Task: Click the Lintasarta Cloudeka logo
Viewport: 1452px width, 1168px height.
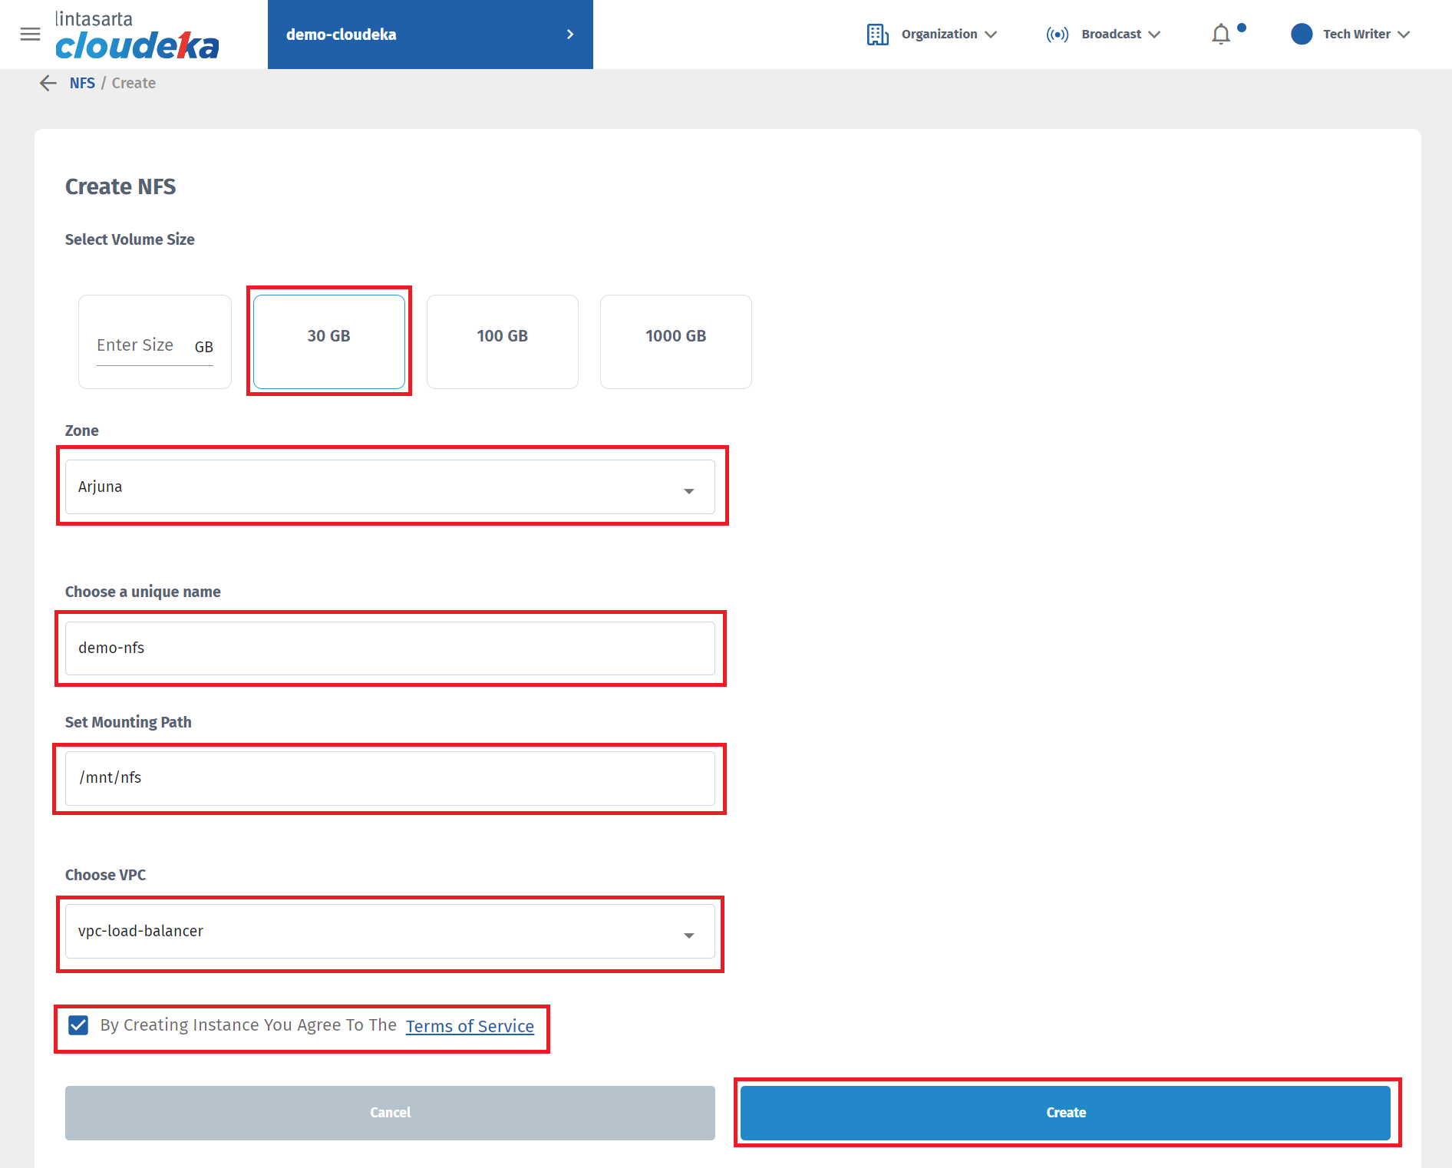Action: point(137,35)
